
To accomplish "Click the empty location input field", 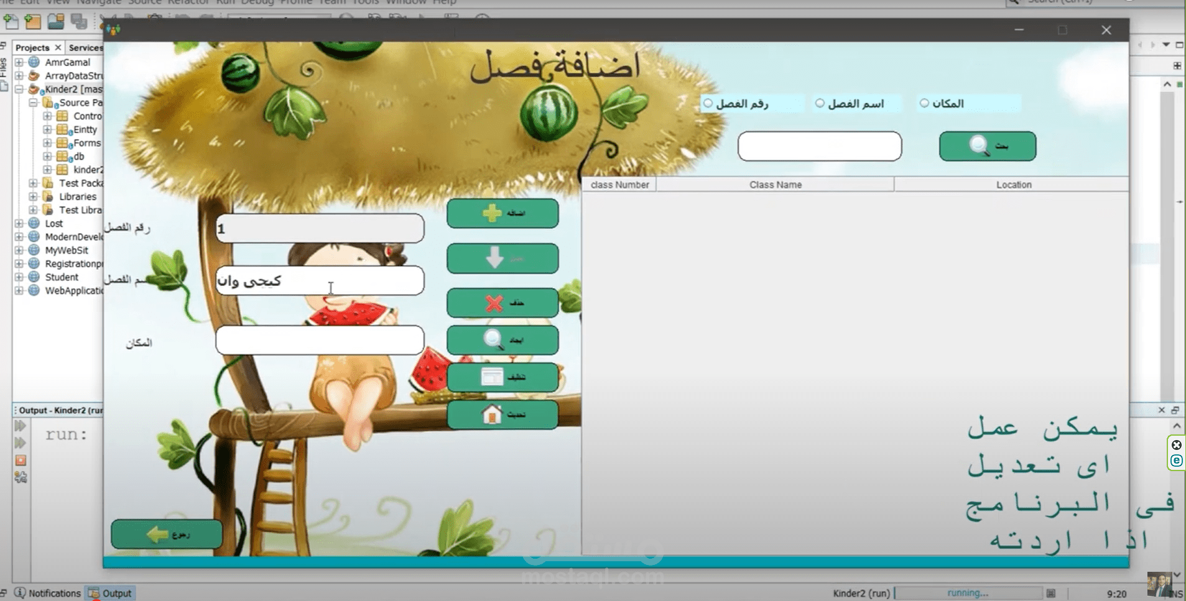I will click(x=320, y=340).
